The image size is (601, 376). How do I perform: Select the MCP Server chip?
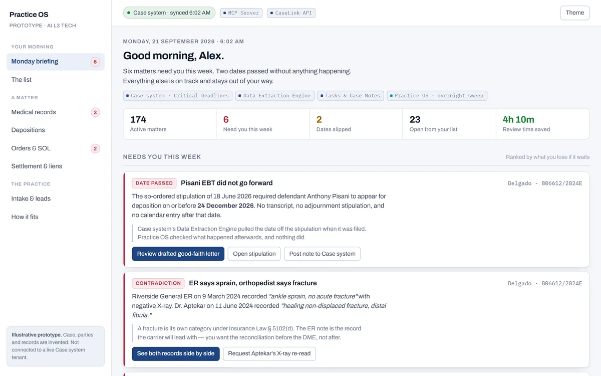pyautogui.click(x=241, y=13)
